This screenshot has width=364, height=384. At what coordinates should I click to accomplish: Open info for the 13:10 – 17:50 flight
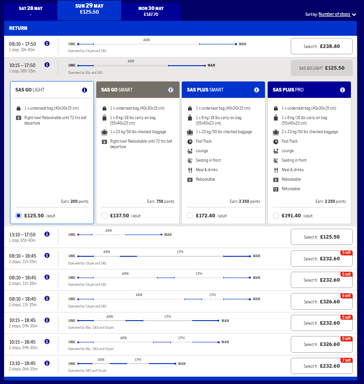[x=47, y=235]
